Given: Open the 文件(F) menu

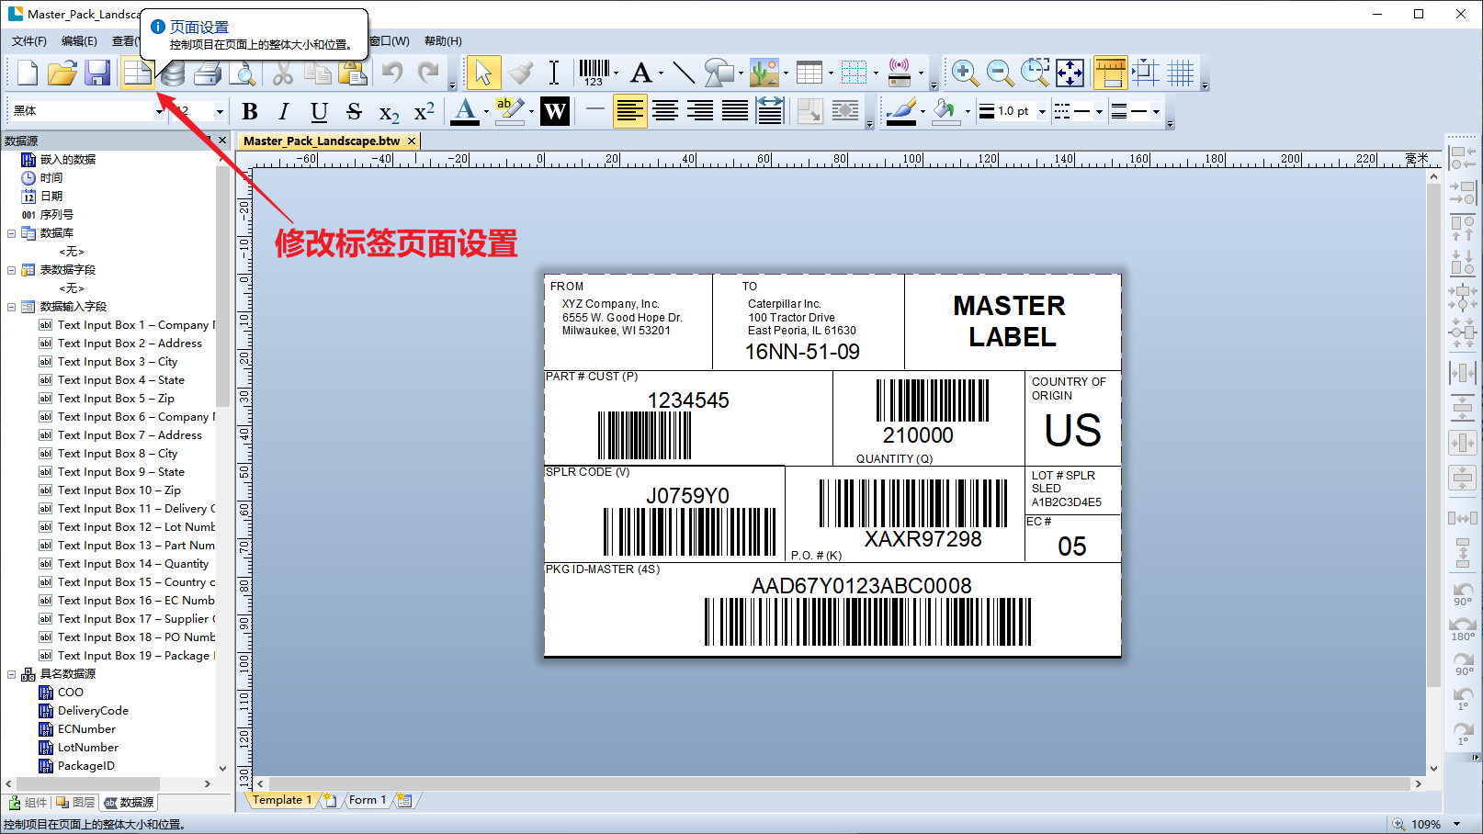Looking at the screenshot, I should pyautogui.click(x=29, y=41).
